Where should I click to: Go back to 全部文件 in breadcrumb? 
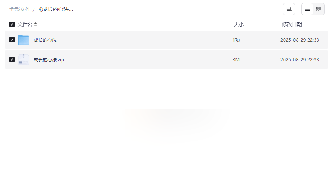[20, 9]
